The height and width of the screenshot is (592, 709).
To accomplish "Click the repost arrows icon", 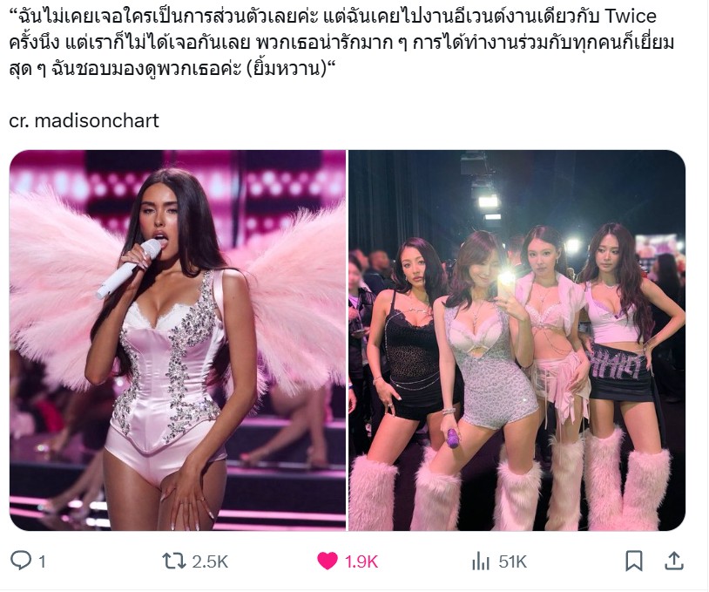I will point(174,561).
